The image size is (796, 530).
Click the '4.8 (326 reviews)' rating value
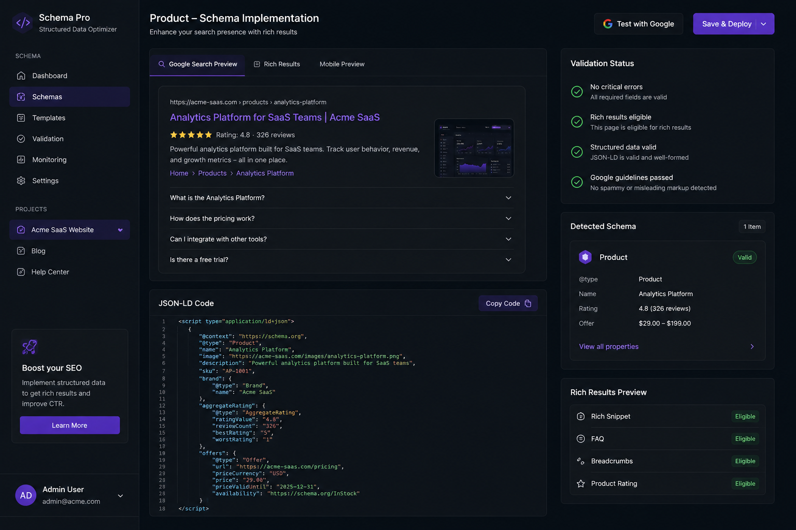pos(664,308)
